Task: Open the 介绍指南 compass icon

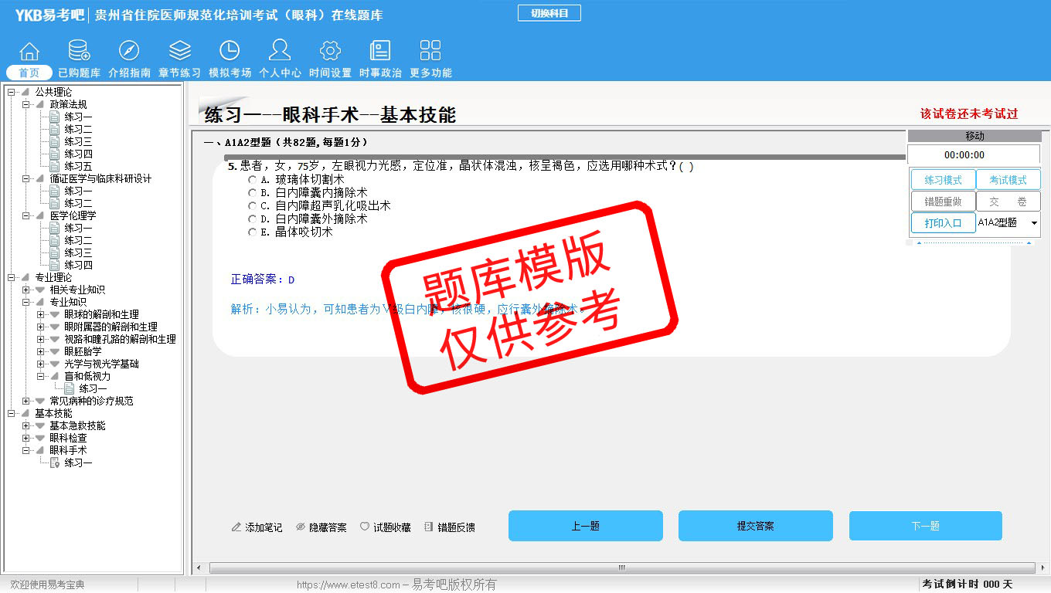Action: point(129,52)
